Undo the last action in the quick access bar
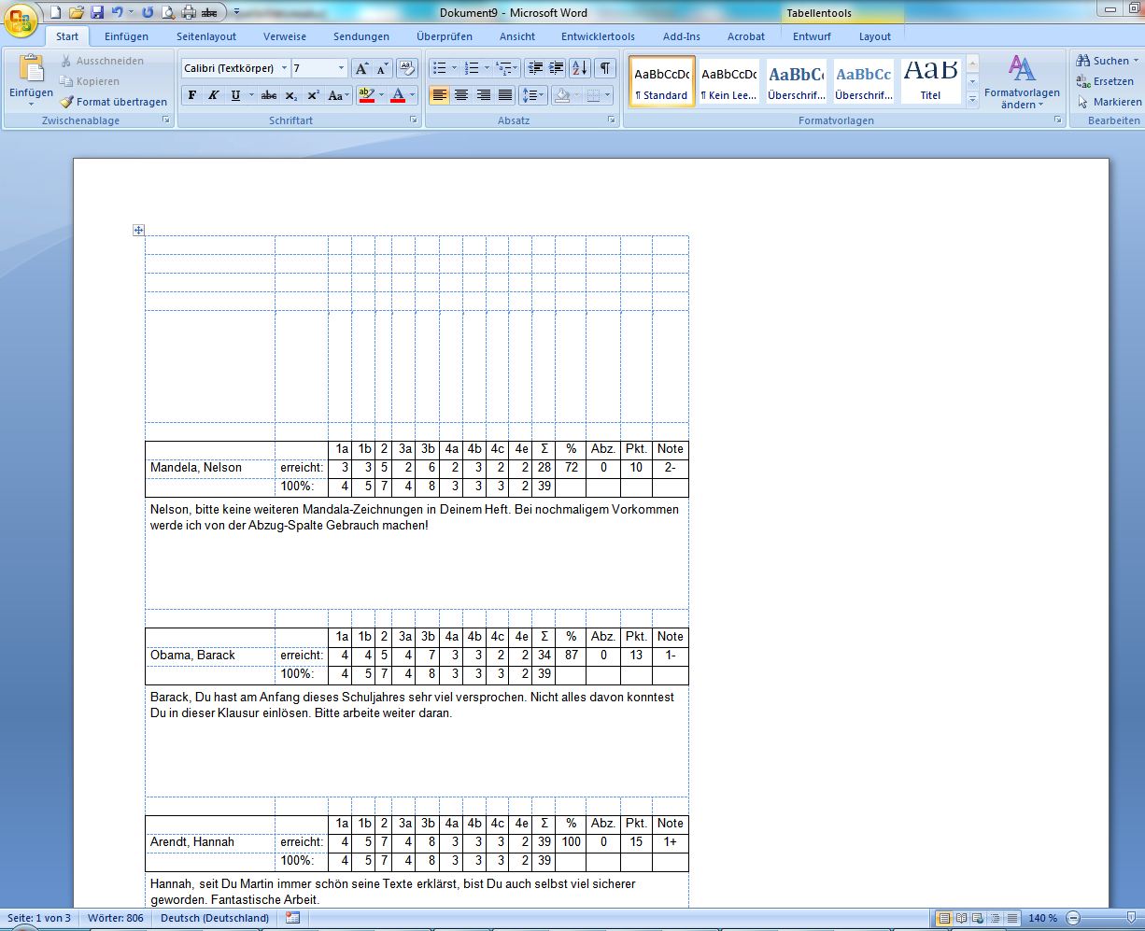The image size is (1145, 931). [117, 13]
